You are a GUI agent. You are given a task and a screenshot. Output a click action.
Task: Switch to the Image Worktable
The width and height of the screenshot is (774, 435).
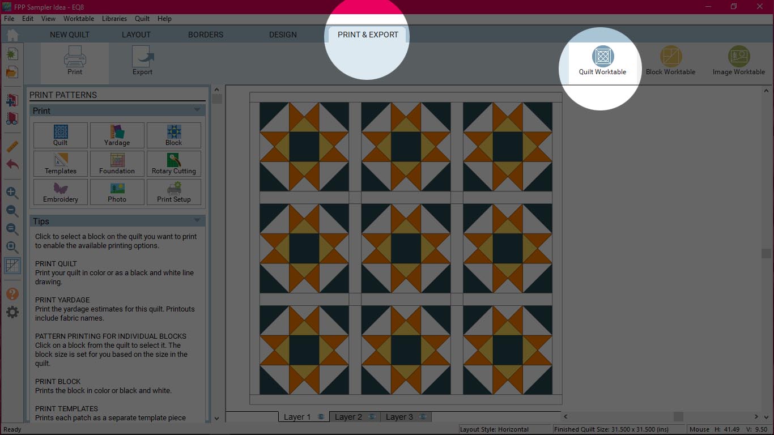click(x=738, y=61)
